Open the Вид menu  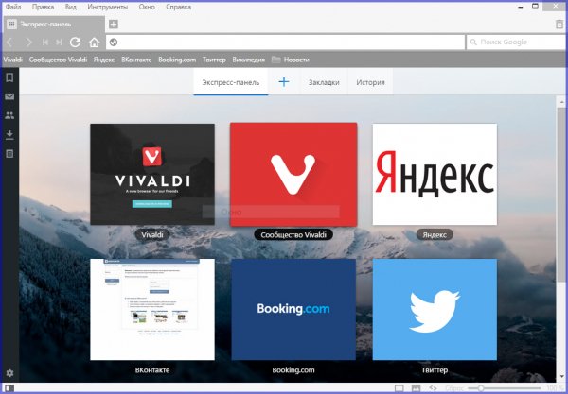tap(71, 7)
